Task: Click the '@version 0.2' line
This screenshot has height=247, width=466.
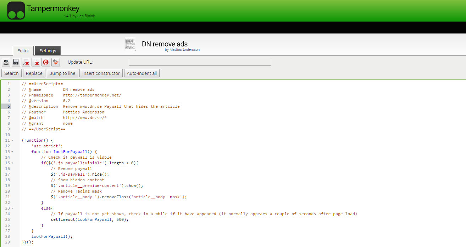Action: pos(46,101)
